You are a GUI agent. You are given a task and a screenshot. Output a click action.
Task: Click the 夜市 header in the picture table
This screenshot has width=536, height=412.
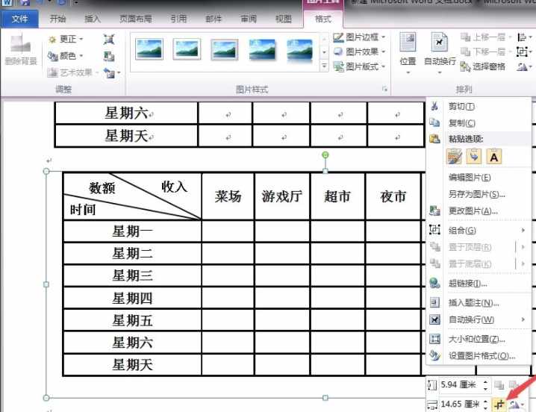393,196
